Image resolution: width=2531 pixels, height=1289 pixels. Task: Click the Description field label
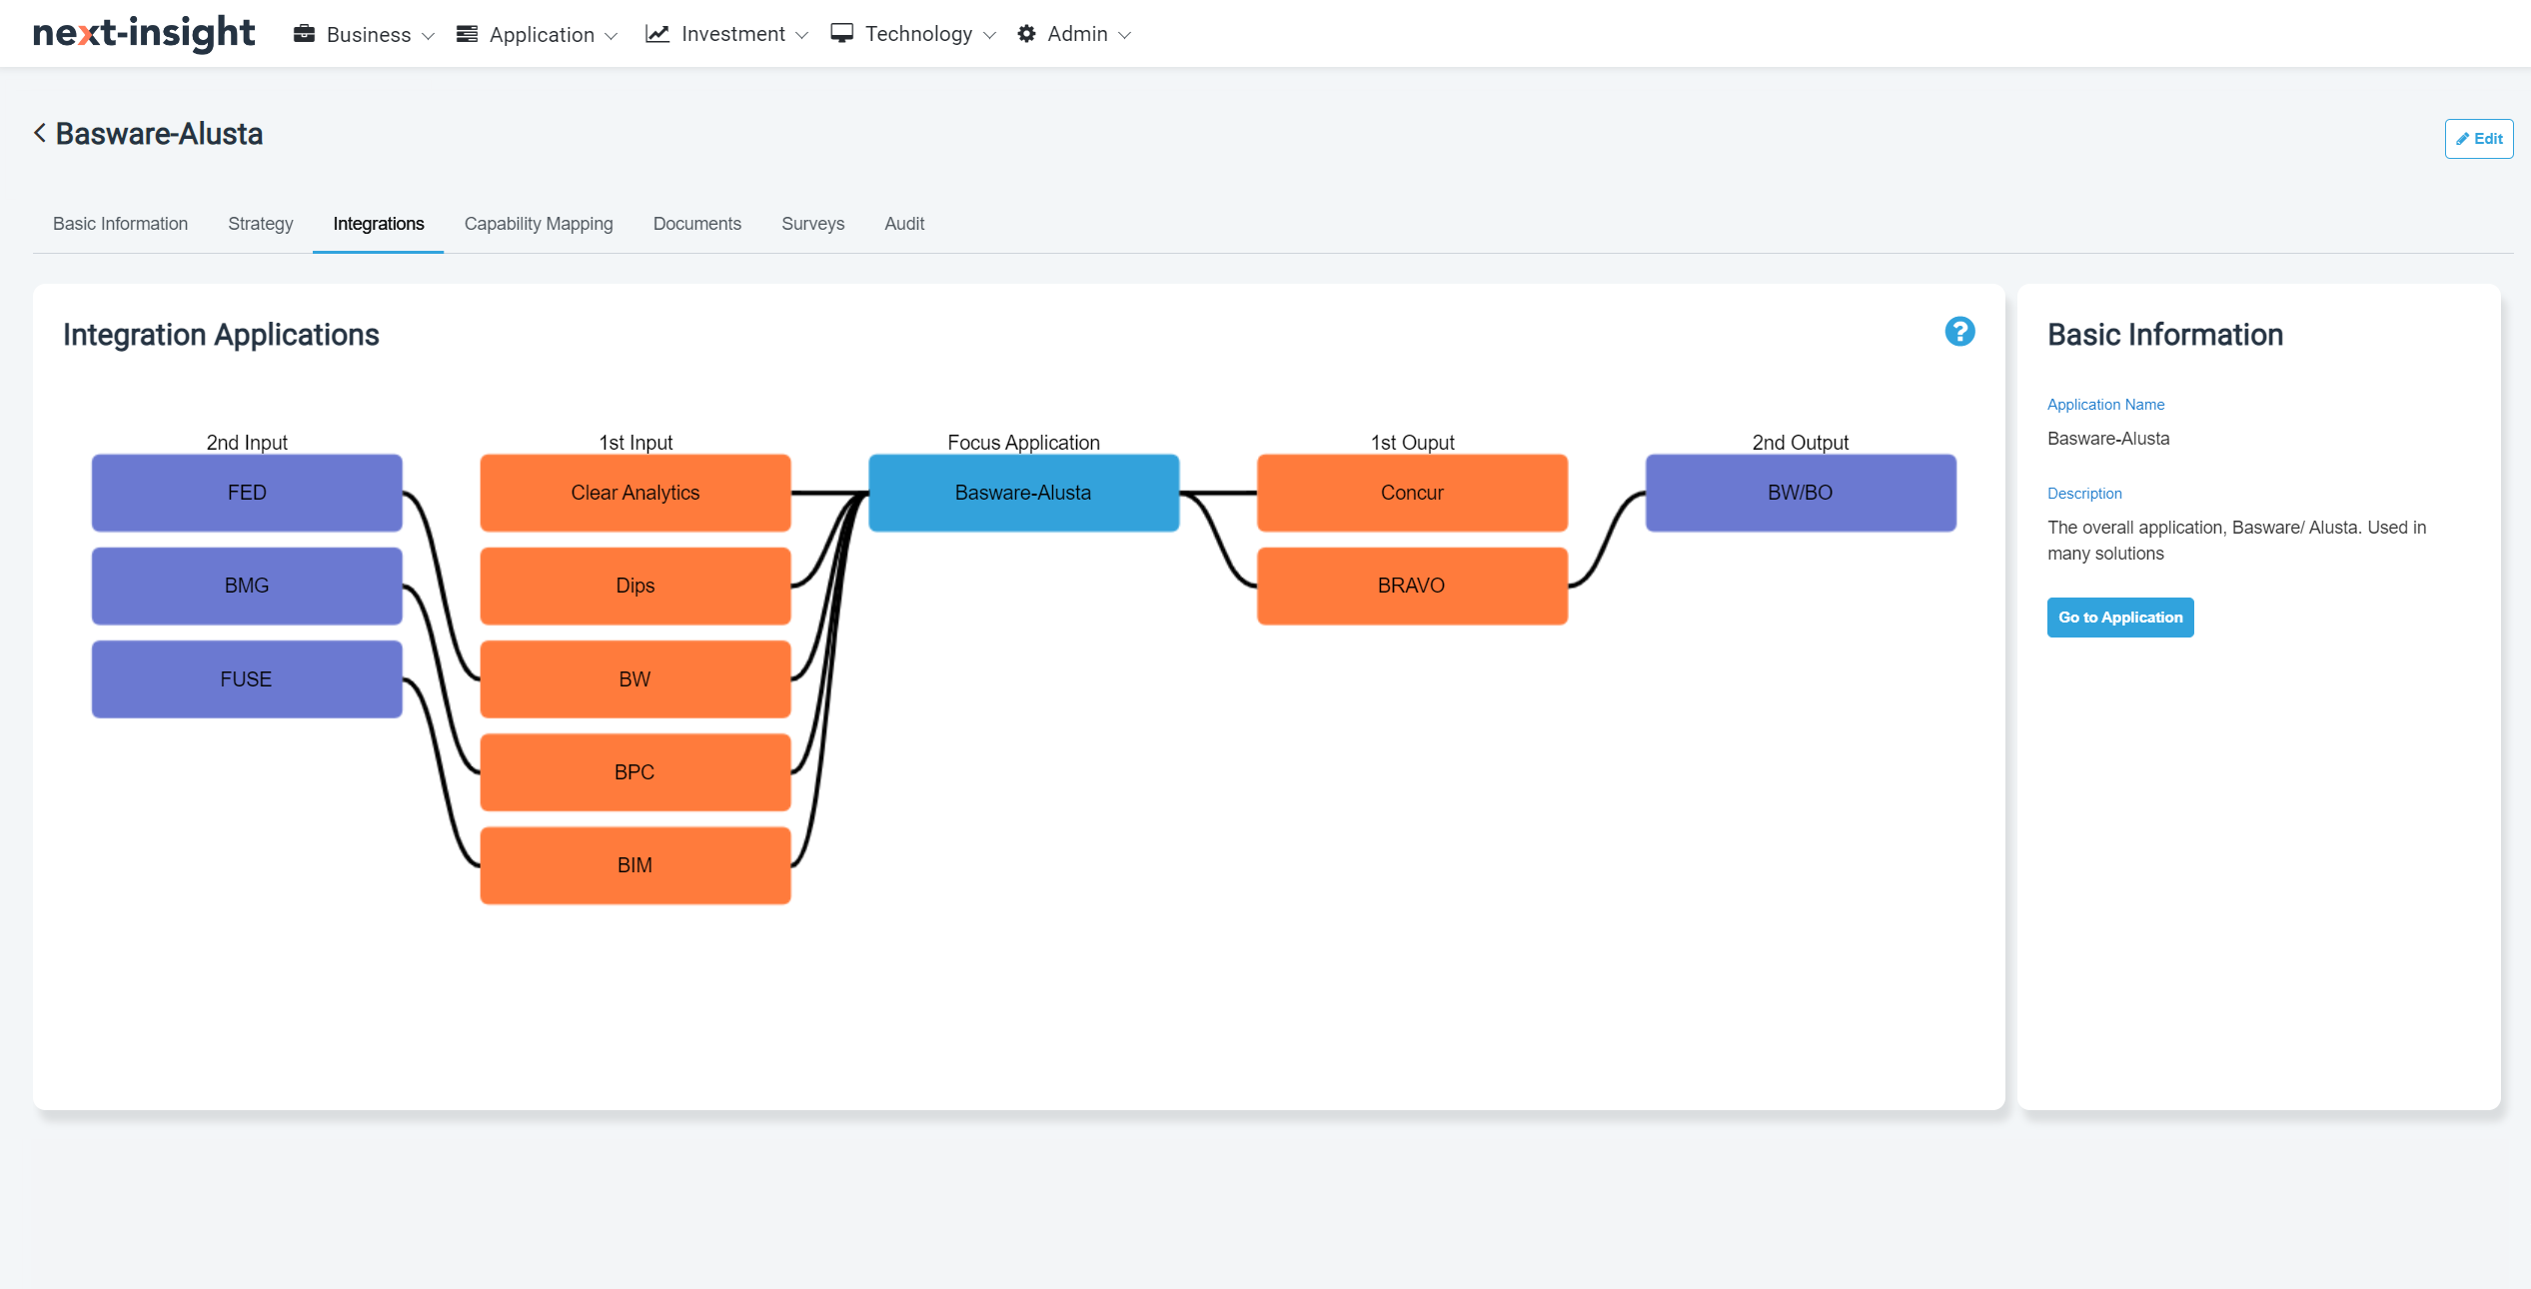[x=2084, y=494]
